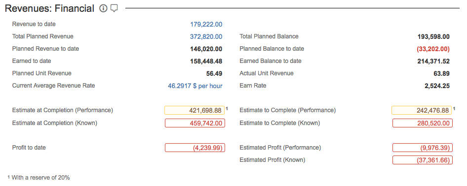Click the info icon beside Revenues: Financial
This screenshot has width=467, height=186.
[103, 8]
